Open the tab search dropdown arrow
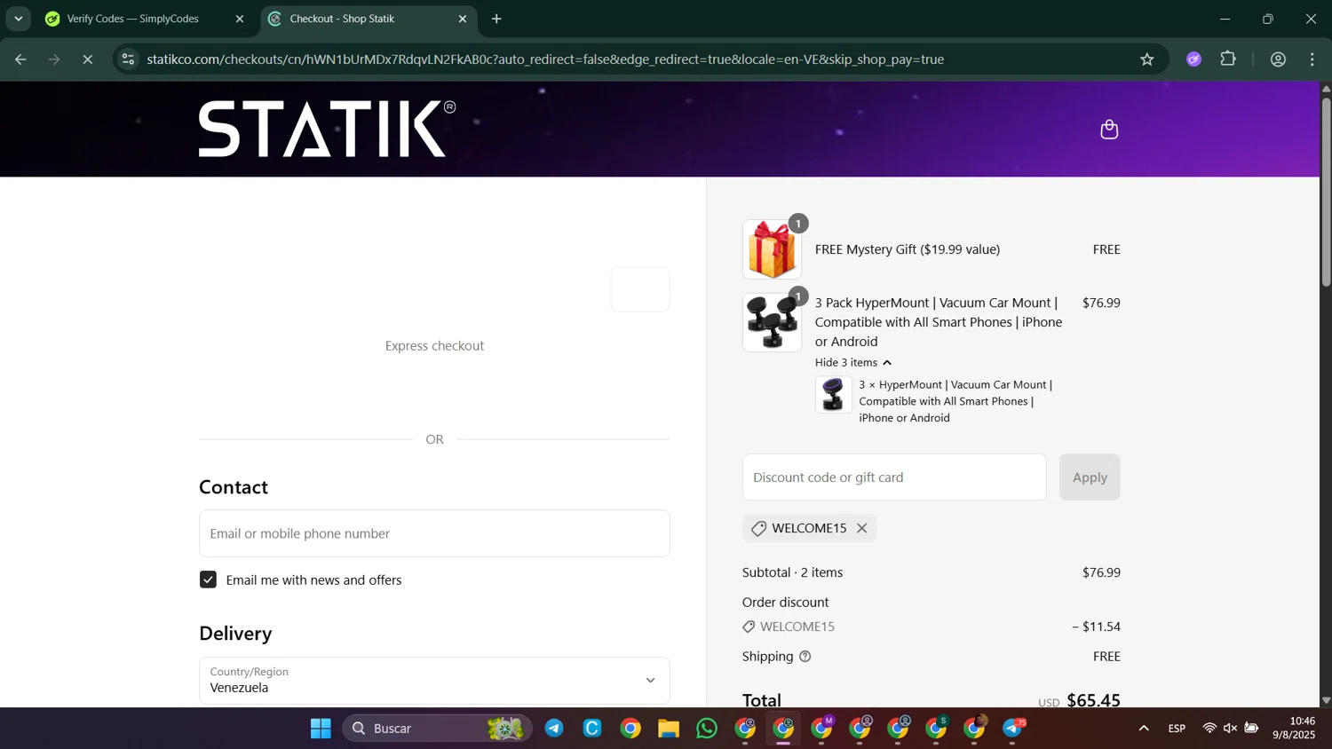The height and width of the screenshot is (749, 1332). [18, 19]
